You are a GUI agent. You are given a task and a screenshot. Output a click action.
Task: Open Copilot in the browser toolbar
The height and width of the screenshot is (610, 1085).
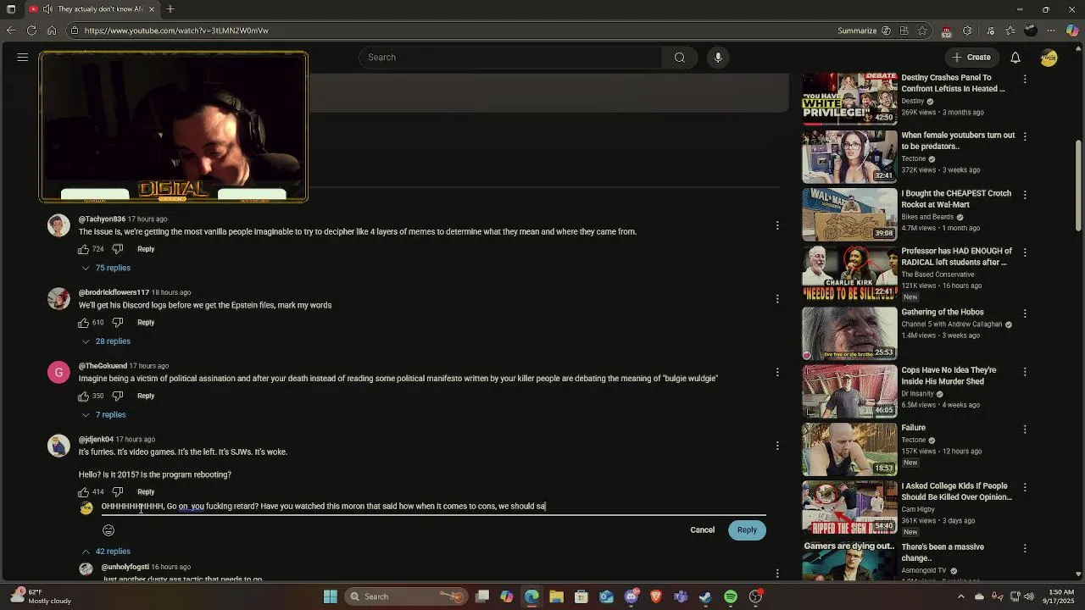click(x=1072, y=30)
